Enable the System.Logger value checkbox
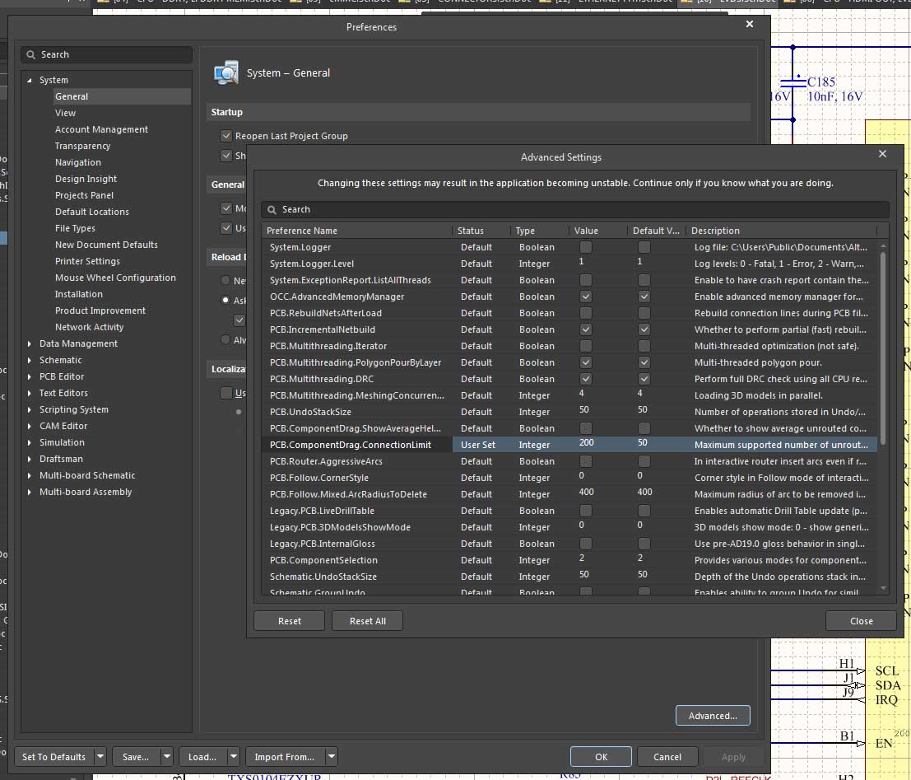This screenshot has width=911, height=780. 585,247
